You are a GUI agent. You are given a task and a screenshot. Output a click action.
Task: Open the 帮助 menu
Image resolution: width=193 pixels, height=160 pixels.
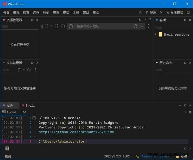pyautogui.click(x=96, y=12)
